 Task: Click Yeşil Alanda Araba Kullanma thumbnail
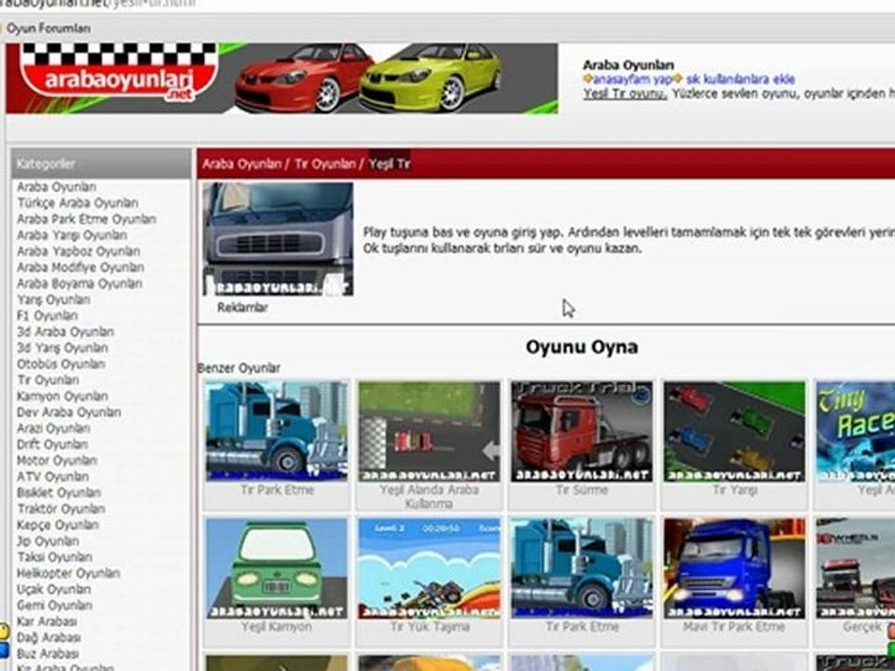tap(429, 431)
